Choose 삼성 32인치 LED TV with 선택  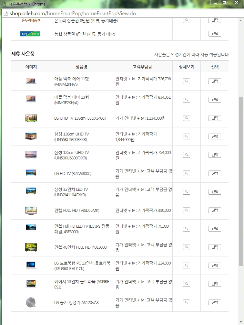[x=215, y=192]
